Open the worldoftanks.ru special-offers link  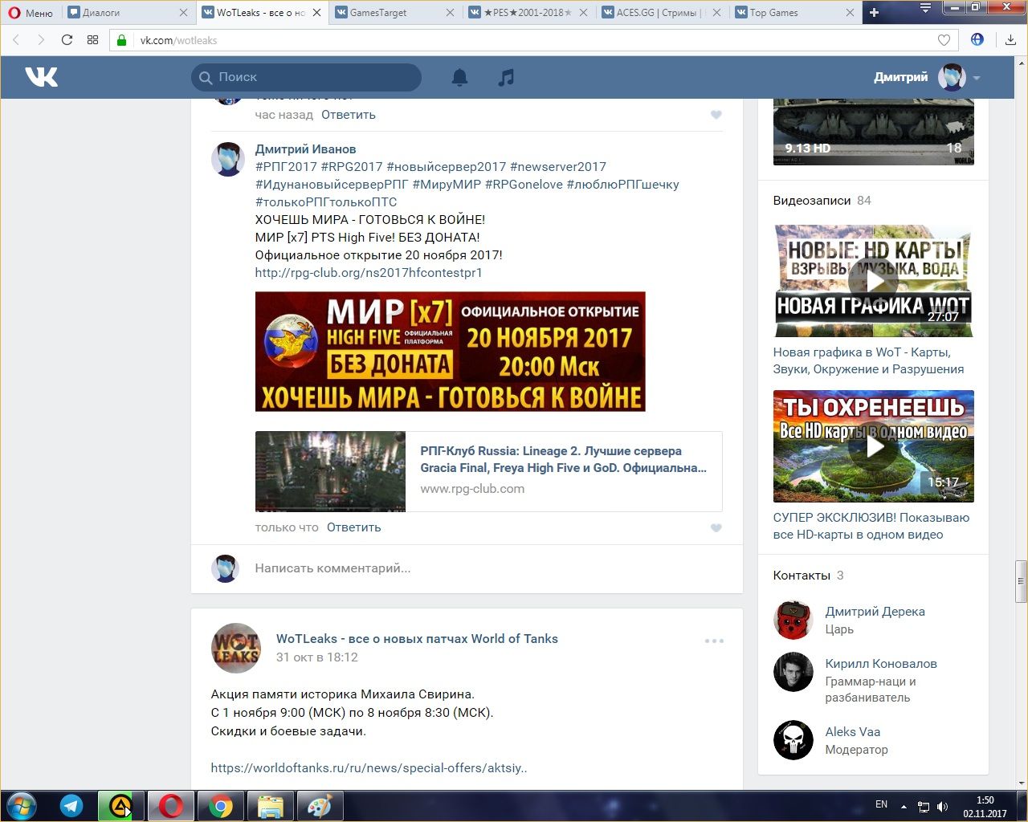(369, 767)
